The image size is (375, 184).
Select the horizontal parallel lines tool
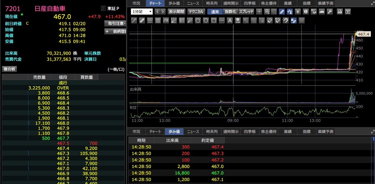[150, 20]
